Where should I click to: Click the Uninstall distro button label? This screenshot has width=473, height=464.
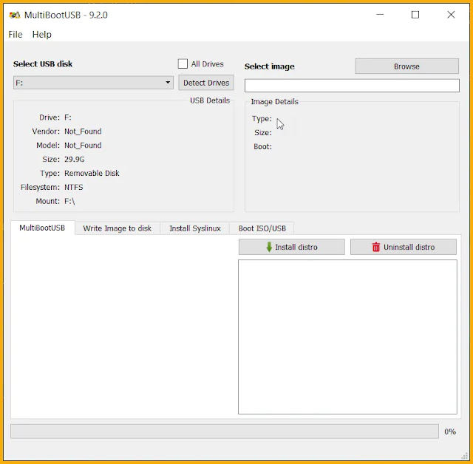[x=409, y=248]
